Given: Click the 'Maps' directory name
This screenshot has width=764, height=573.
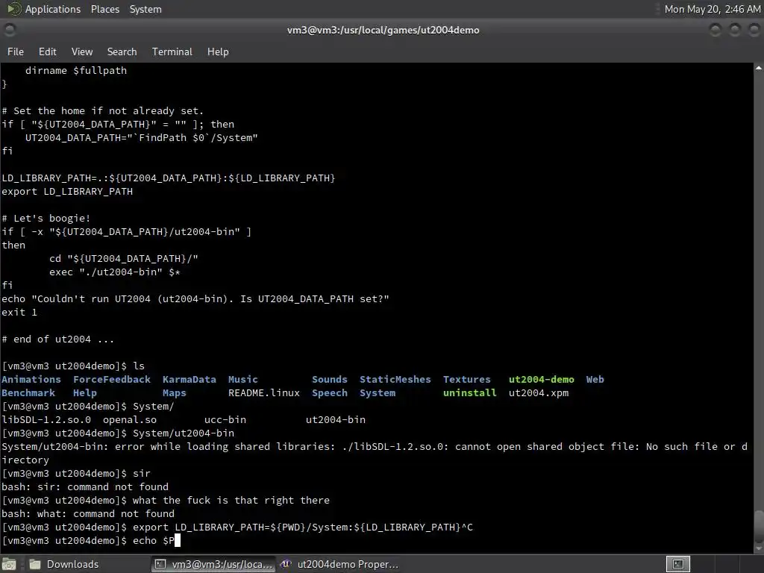Looking at the screenshot, I should pyautogui.click(x=174, y=392).
